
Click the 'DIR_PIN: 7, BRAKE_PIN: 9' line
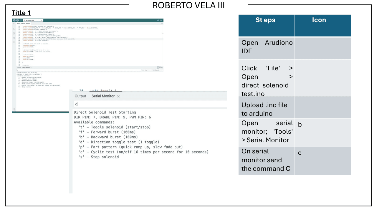point(112,117)
